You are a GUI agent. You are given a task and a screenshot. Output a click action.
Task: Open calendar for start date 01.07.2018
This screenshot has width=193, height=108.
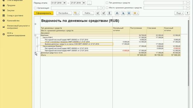click(x=65, y=3)
